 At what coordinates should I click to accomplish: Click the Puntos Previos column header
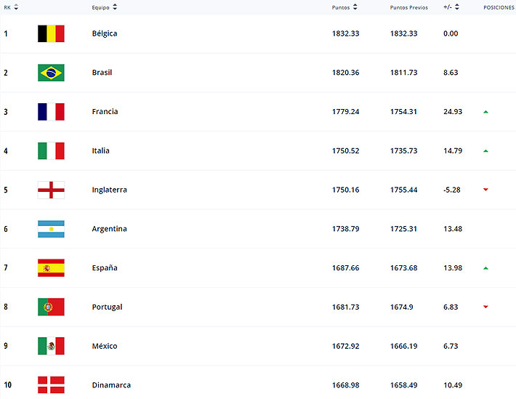(408, 7)
